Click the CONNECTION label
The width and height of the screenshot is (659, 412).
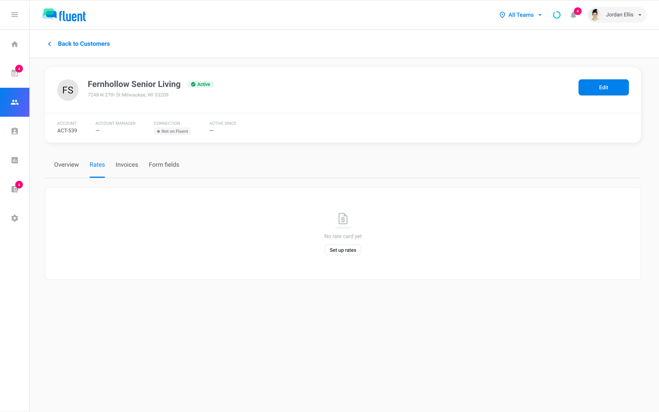click(167, 123)
